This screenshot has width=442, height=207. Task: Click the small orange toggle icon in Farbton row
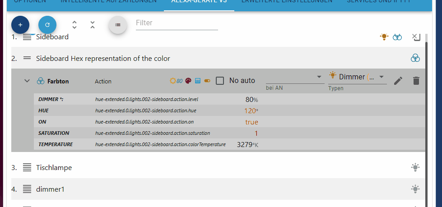point(207,81)
